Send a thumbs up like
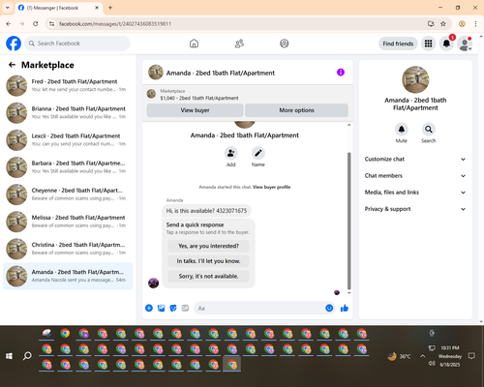The image size is (484, 387). 345,308
